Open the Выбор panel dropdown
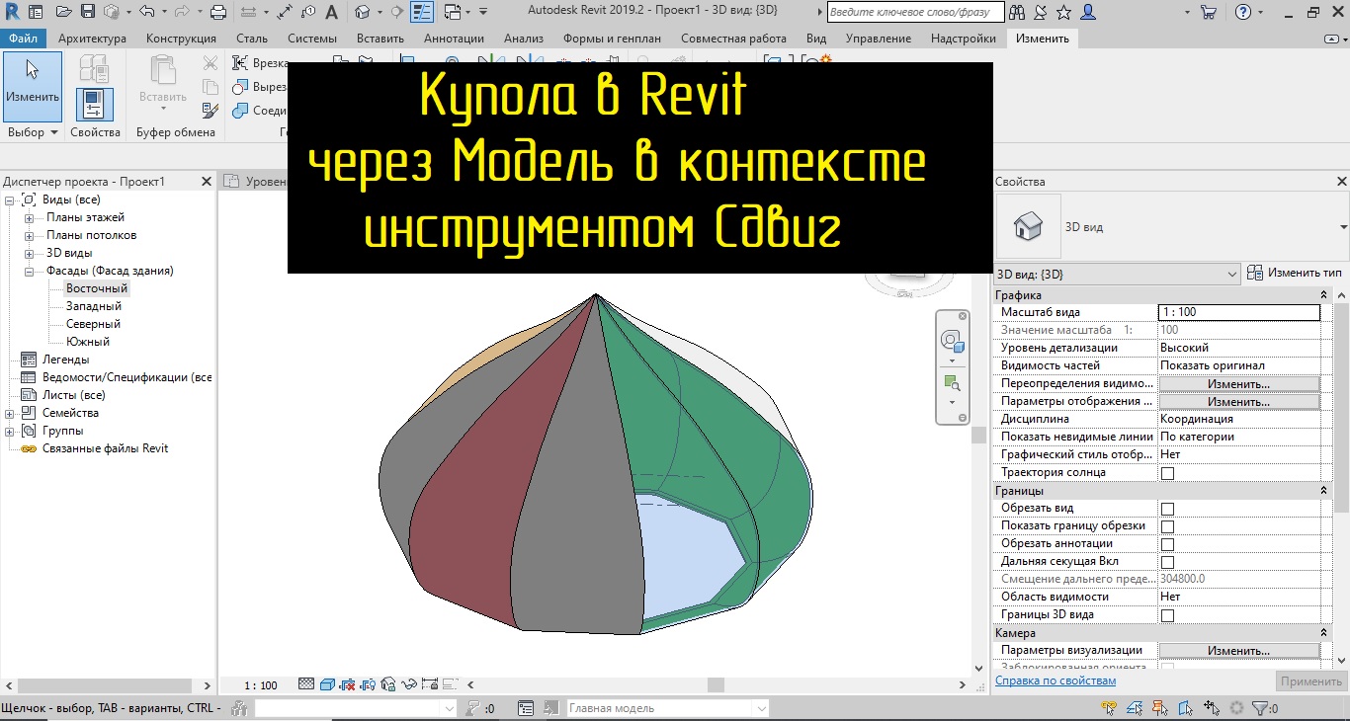The width and height of the screenshot is (1350, 721). [33, 132]
